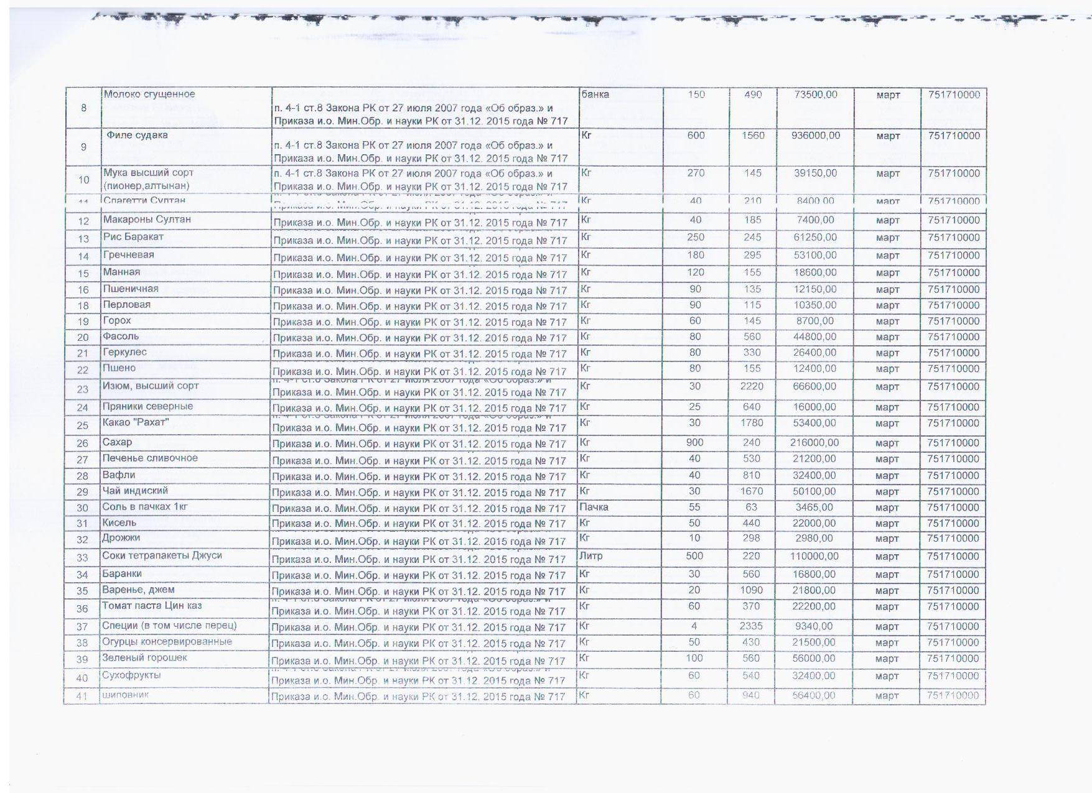Select the "Вафли" product cell
Image resolution: width=1092 pixels, height=793 pixels.
tap(185, 475)
